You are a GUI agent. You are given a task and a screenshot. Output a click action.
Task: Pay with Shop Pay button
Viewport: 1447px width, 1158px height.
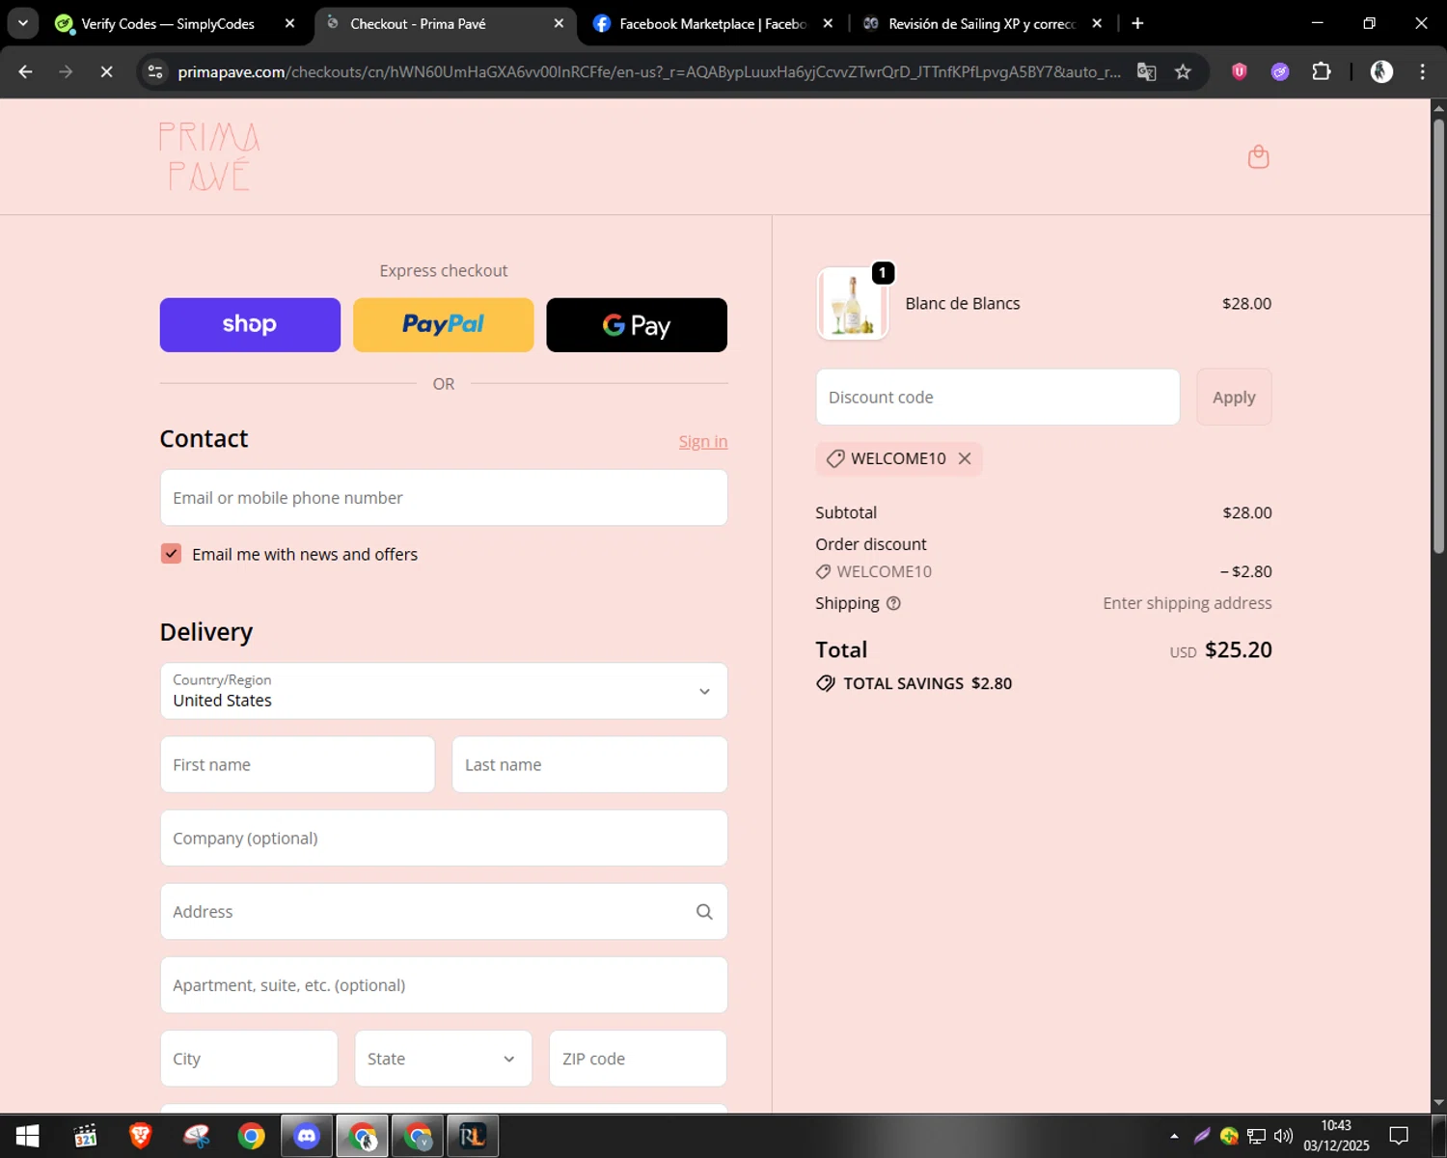250,325
